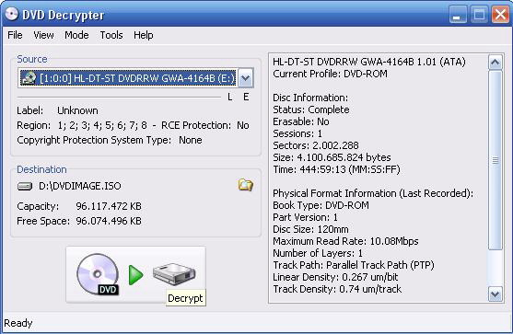Open the Tools menu
The height and width of the screenshot is (334, 513).
click(111, 35)
